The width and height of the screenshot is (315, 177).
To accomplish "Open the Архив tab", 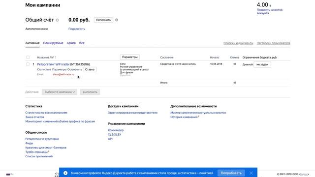I will point(71,43).
